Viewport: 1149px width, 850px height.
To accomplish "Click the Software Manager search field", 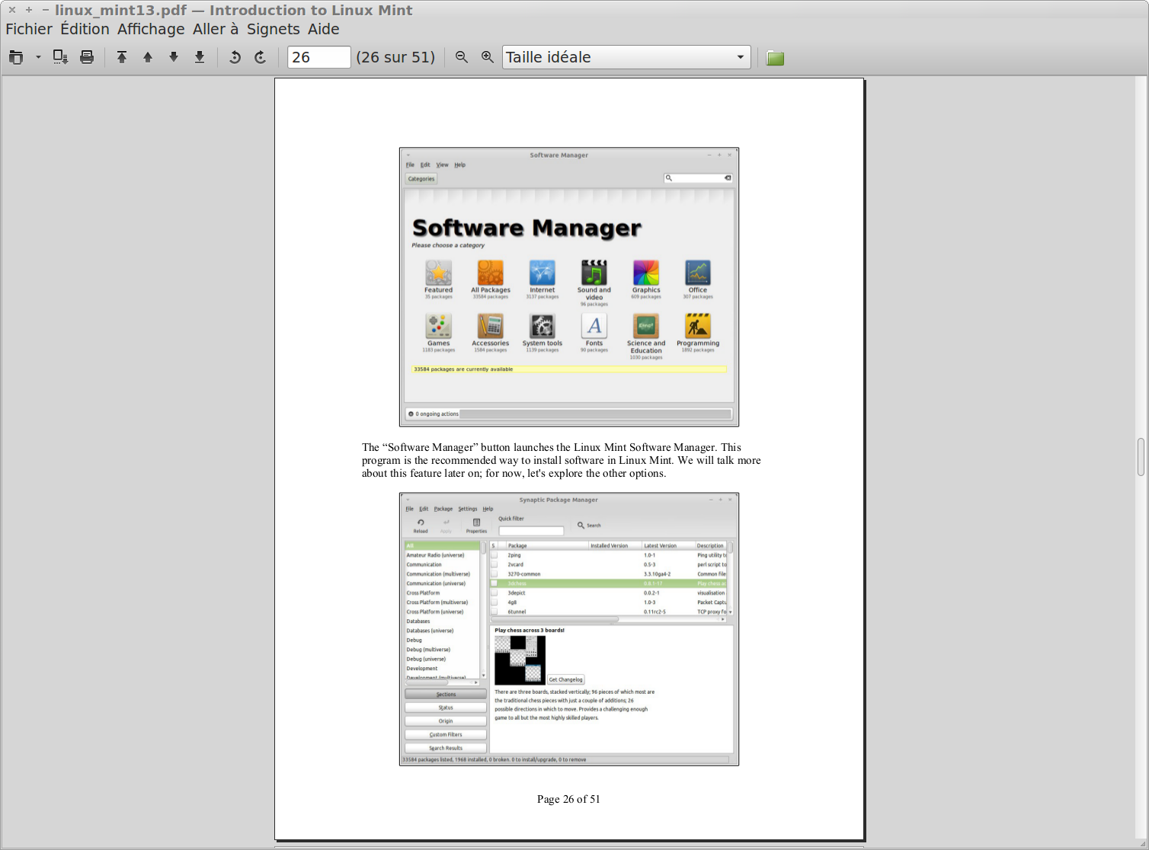I will tap(698, 178).
